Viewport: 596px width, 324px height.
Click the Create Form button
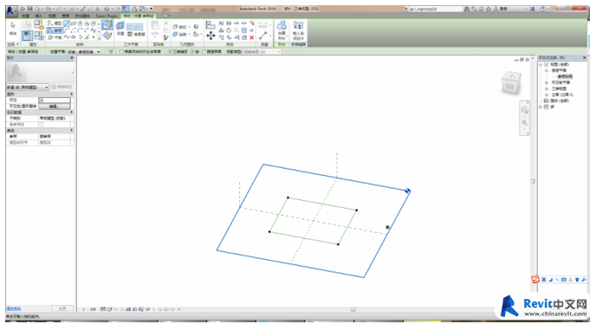pyautogui.click(x=282, y=30)
